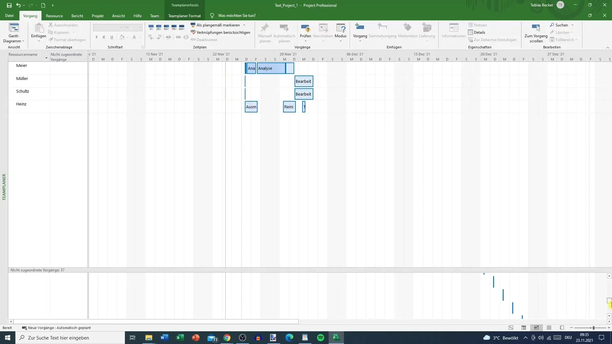612x344 pixels.
Task: Click the horizontal scrollbar at bottom
Action: coord(156,321)
